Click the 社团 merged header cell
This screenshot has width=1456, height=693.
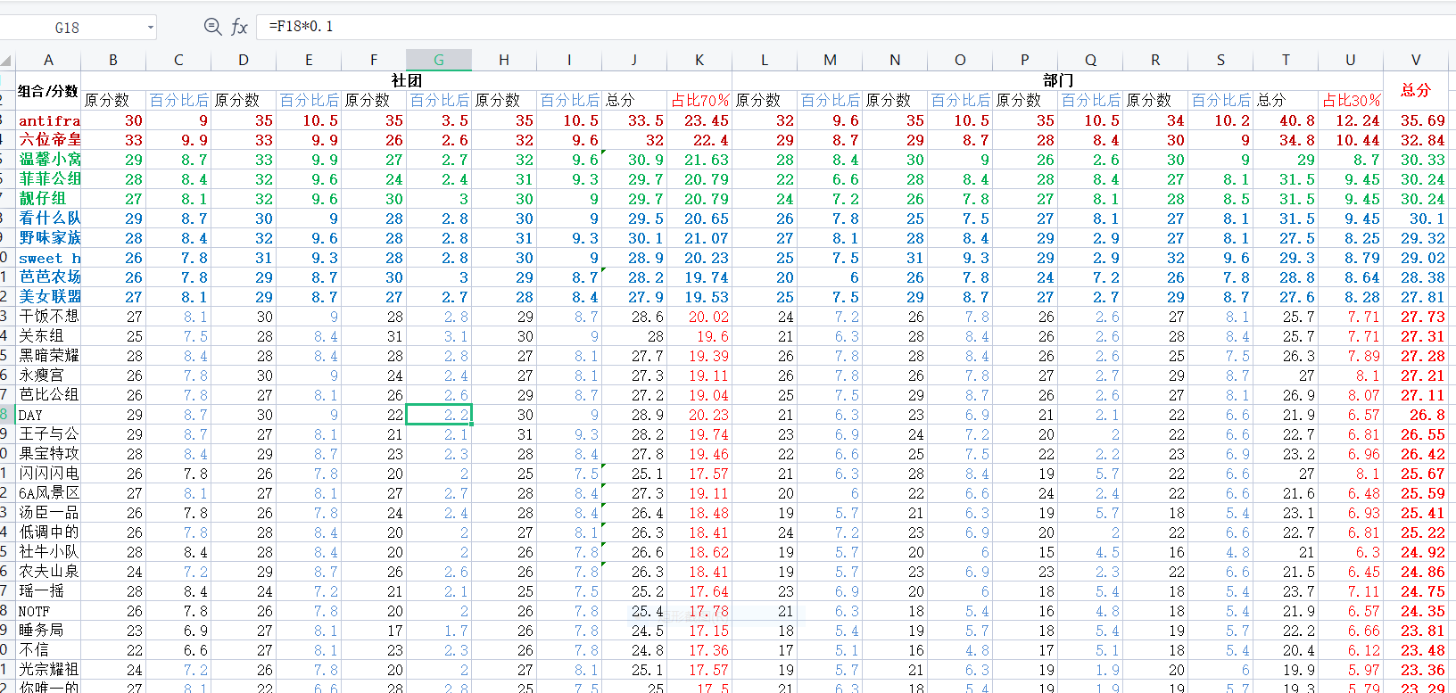[x=407, y=80]
